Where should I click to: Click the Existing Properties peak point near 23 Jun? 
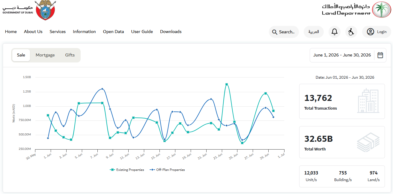coord(227,84)
